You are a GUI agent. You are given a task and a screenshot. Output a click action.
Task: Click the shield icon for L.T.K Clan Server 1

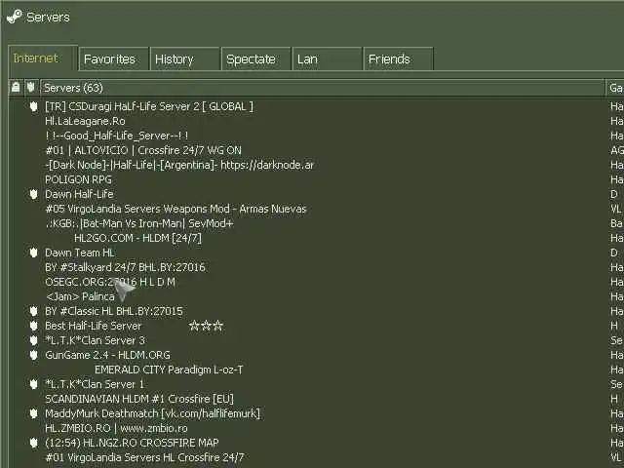34,384
